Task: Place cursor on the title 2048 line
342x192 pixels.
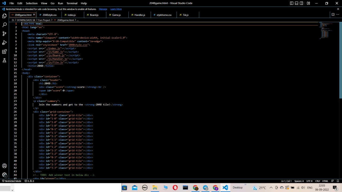Action: 41,66
